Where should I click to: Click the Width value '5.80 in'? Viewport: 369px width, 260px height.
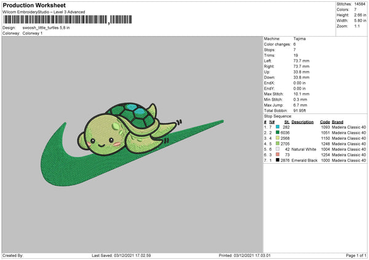360,21
